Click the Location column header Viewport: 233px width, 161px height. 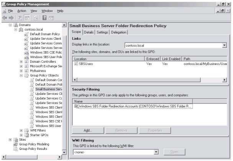click(108, 59)
